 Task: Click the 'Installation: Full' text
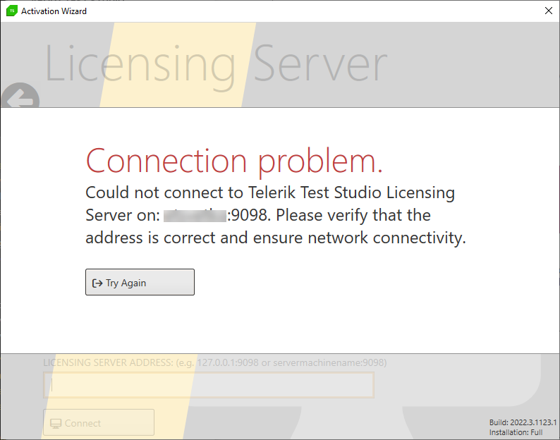[516, 432]
